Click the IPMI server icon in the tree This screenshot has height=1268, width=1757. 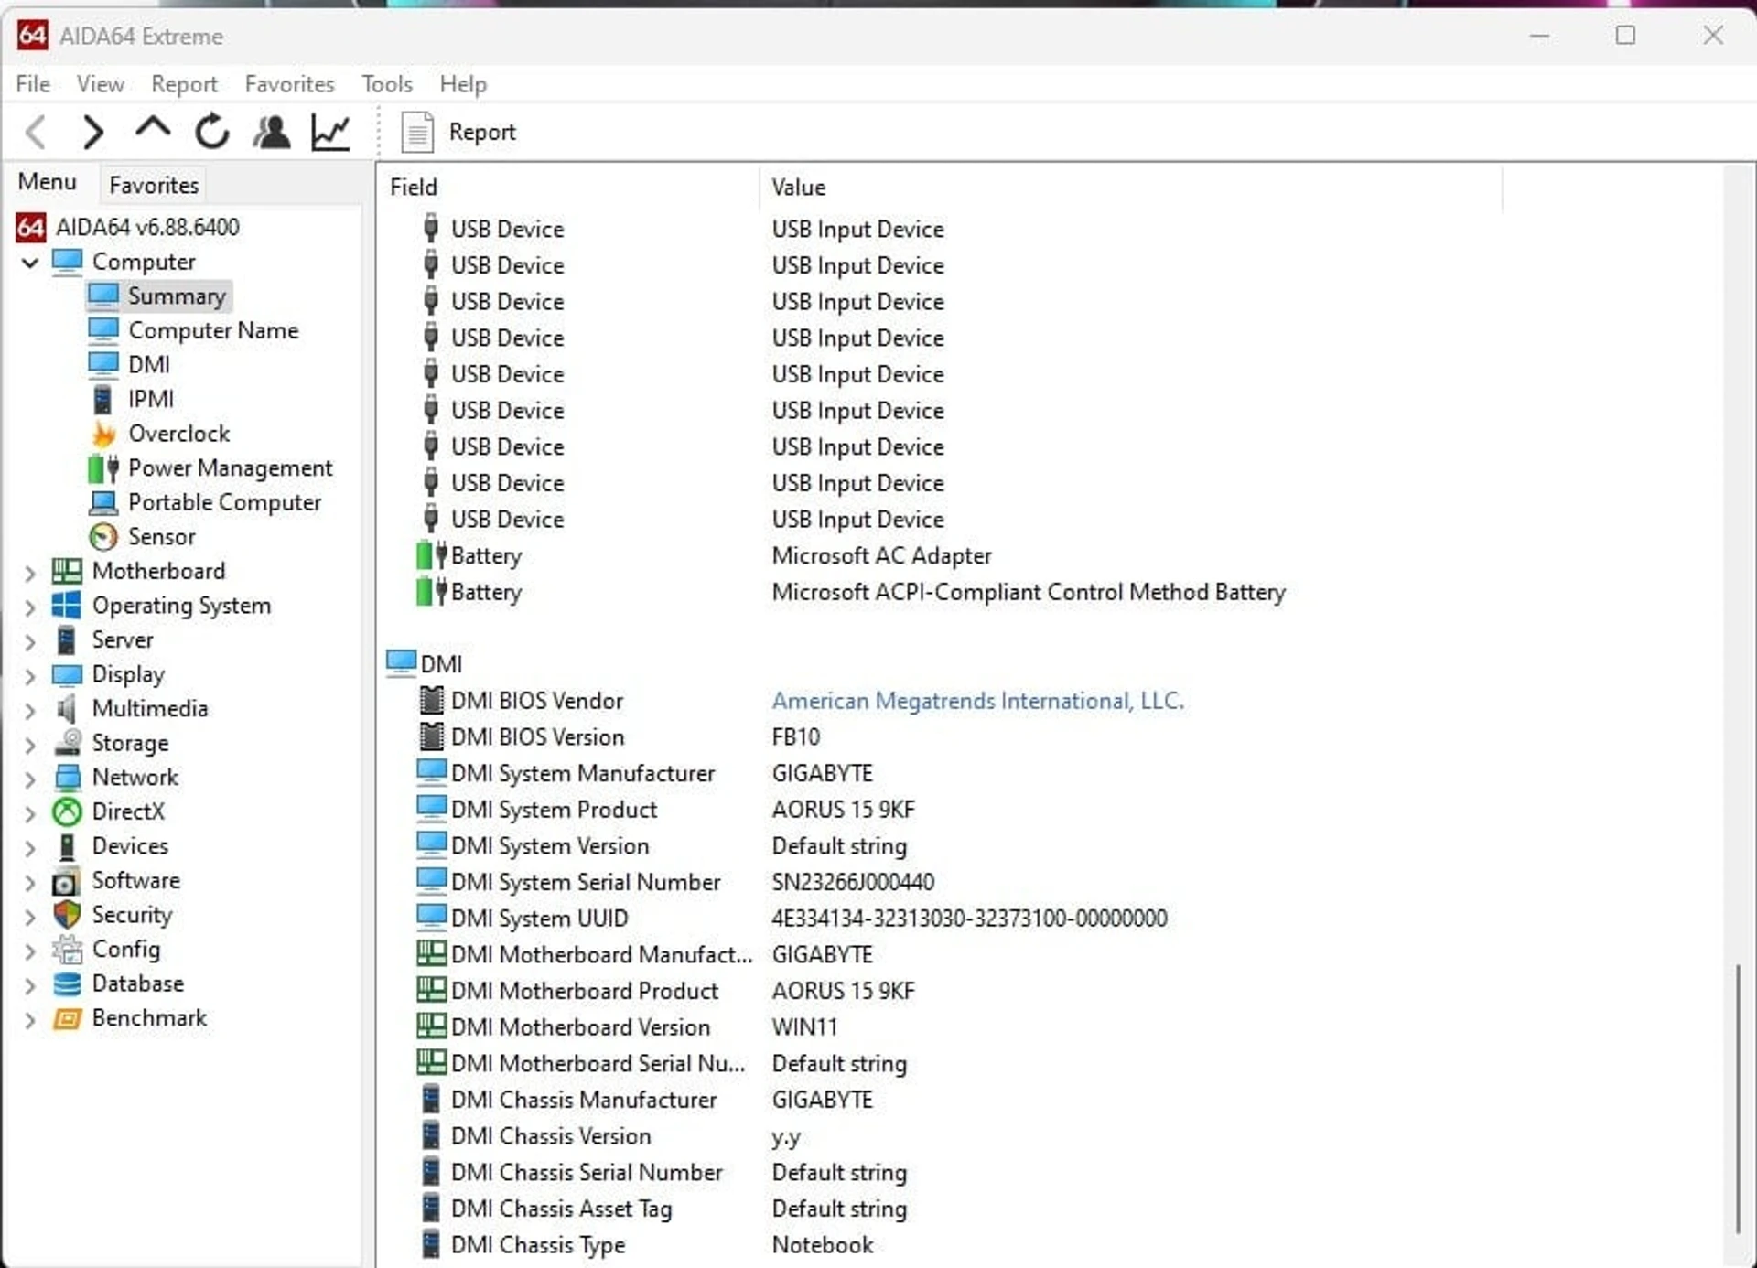(102, 399)
